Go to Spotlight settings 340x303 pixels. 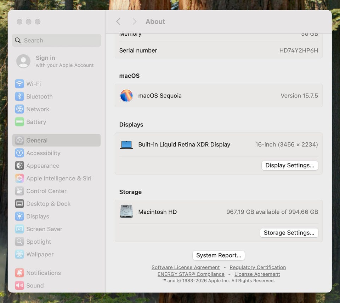(x=39, y=242)
